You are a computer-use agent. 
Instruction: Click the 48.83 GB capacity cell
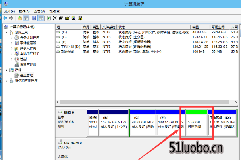pyautogui.click(x=199, y=32)
